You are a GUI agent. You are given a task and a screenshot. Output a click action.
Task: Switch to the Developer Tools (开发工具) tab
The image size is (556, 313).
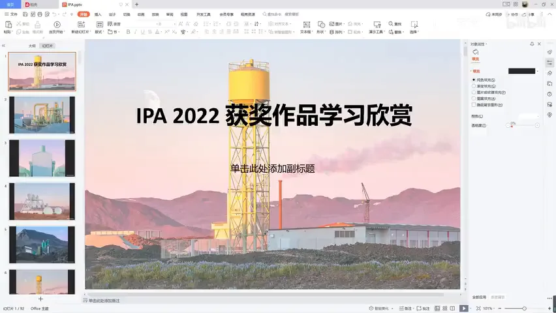click(x=204, y=14)
